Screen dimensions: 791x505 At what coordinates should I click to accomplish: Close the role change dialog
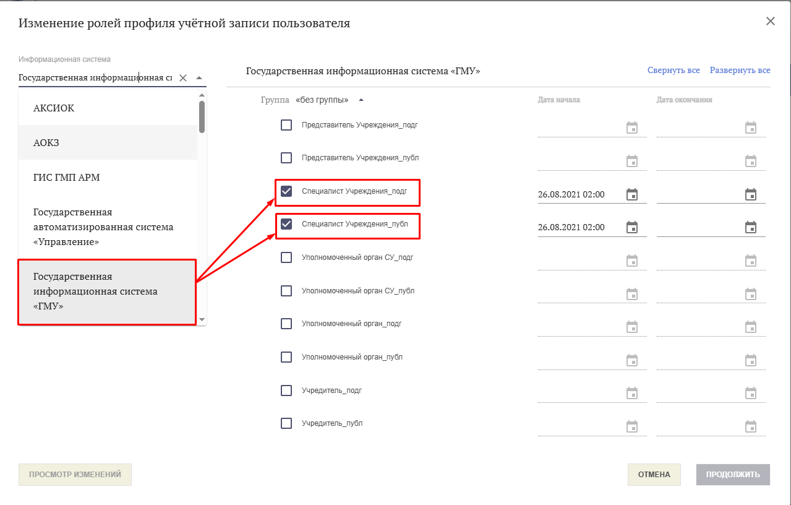pos(770,21)
